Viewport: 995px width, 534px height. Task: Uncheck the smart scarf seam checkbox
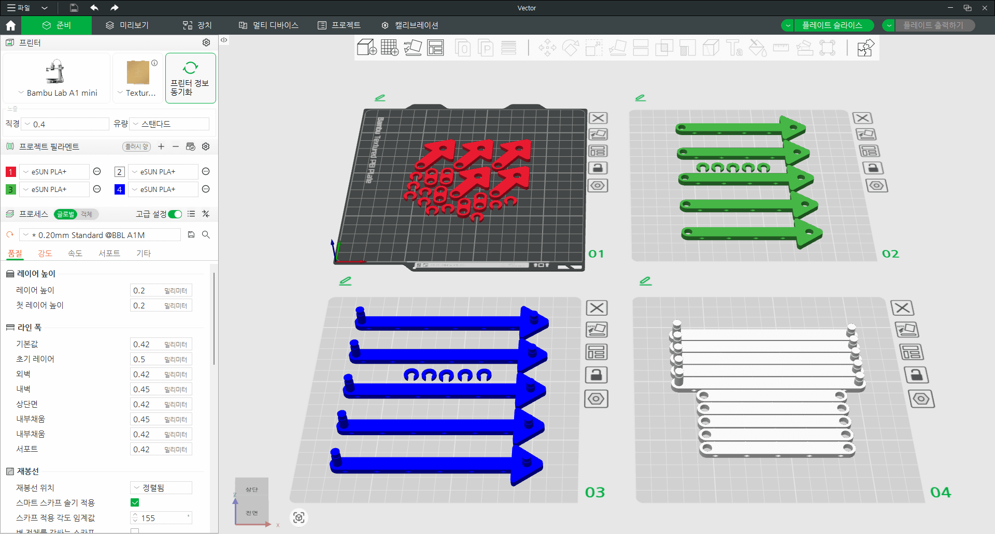pos(135,502)
